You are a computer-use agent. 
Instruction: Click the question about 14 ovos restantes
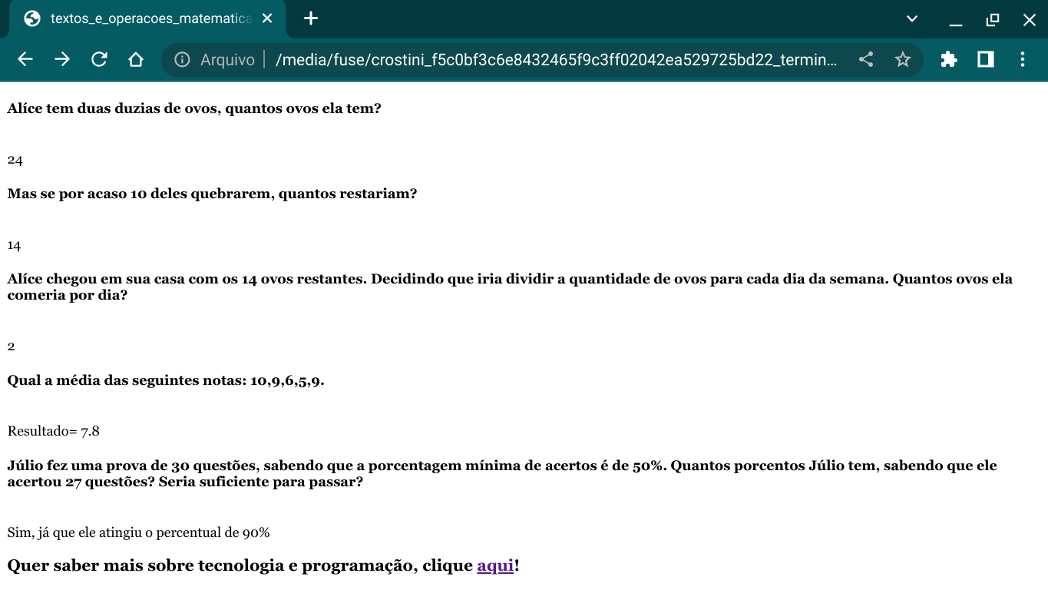coord(510,287)
